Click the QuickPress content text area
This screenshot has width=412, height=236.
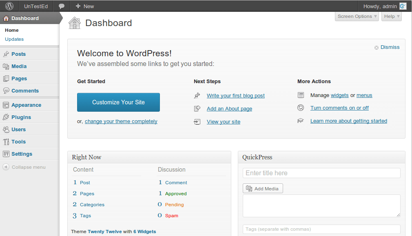321,206
